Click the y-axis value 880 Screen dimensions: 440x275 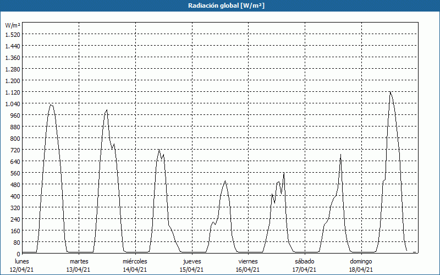(15, 127)
